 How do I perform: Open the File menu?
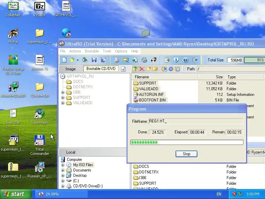coord(63,51)
